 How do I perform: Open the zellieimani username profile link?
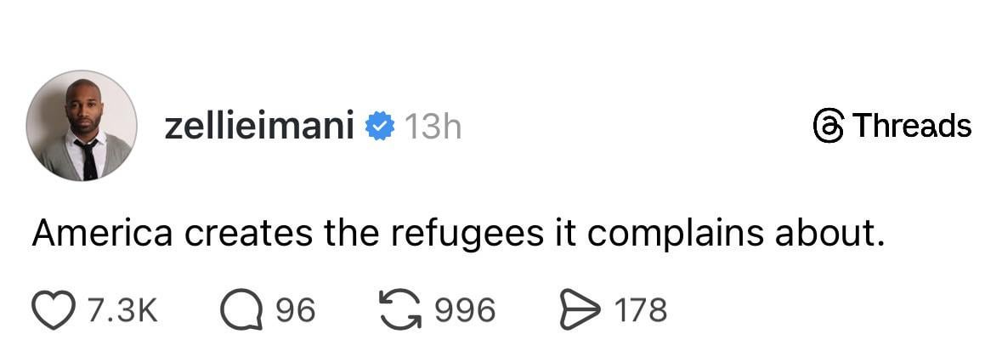coord(258,127)
